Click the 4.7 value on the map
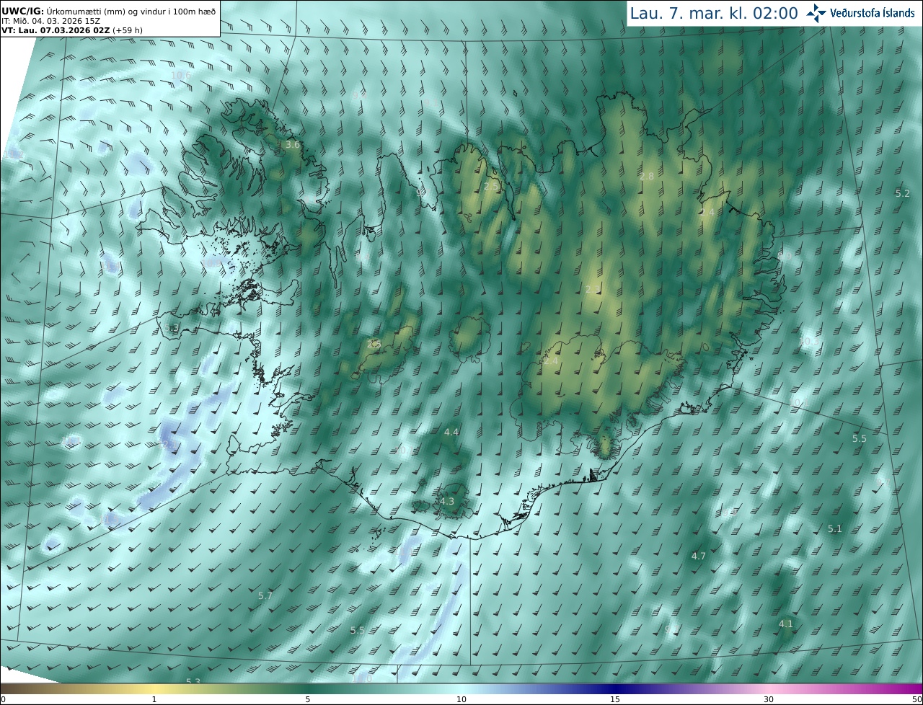Viewport: 923px width, 705px height. 699,556
